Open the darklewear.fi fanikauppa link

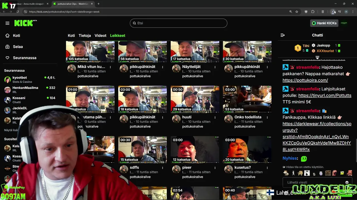click(317, 137)
